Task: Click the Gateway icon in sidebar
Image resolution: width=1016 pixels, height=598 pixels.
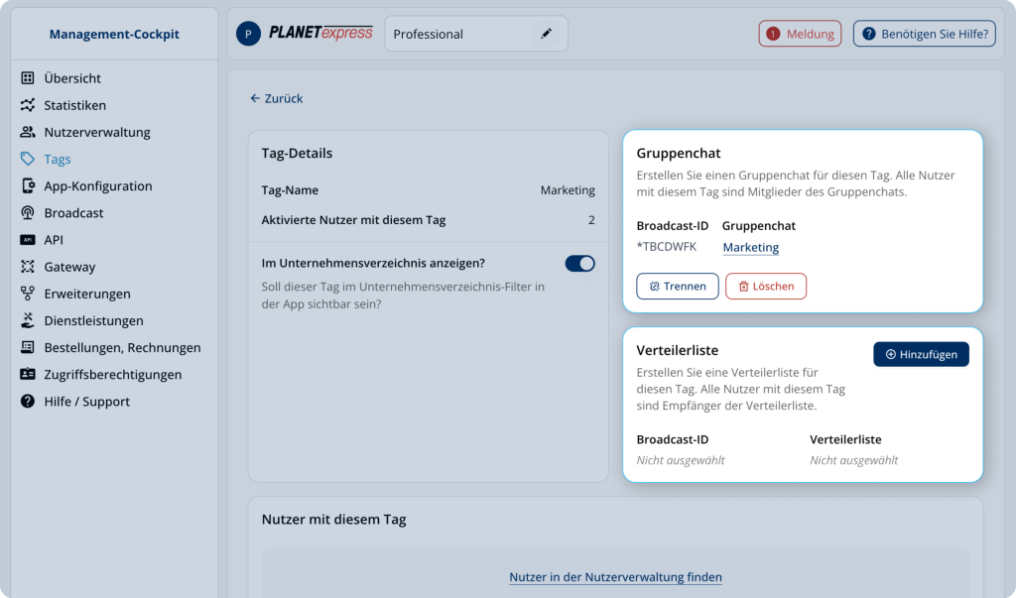Action: pyautogui.click(x=27, y=267)
